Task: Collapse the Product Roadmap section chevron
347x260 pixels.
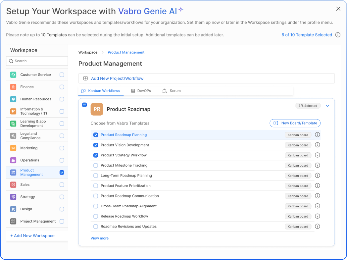Action: (x=327, y=106)
